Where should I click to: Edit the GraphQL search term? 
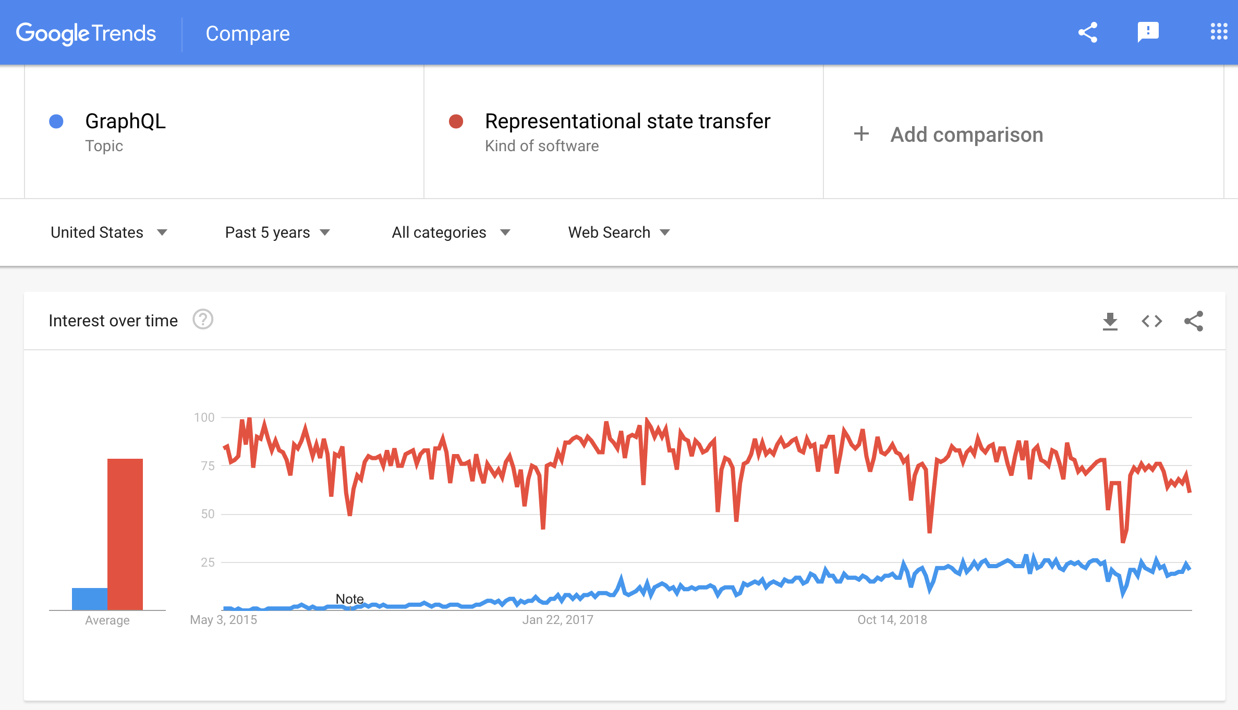[x=125, y=121]
